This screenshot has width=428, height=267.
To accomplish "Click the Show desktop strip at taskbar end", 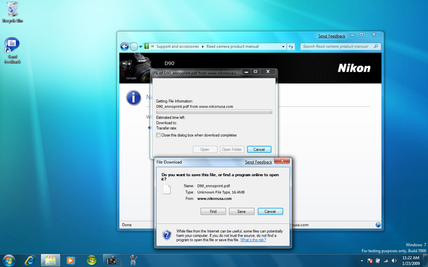I will [425, 261].
